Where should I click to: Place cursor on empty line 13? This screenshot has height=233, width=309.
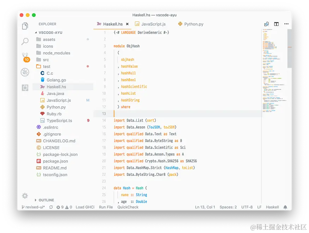click(177, 114)
